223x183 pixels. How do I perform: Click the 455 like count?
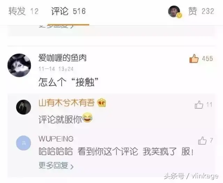pyautogui.click(x=207, y=59)
